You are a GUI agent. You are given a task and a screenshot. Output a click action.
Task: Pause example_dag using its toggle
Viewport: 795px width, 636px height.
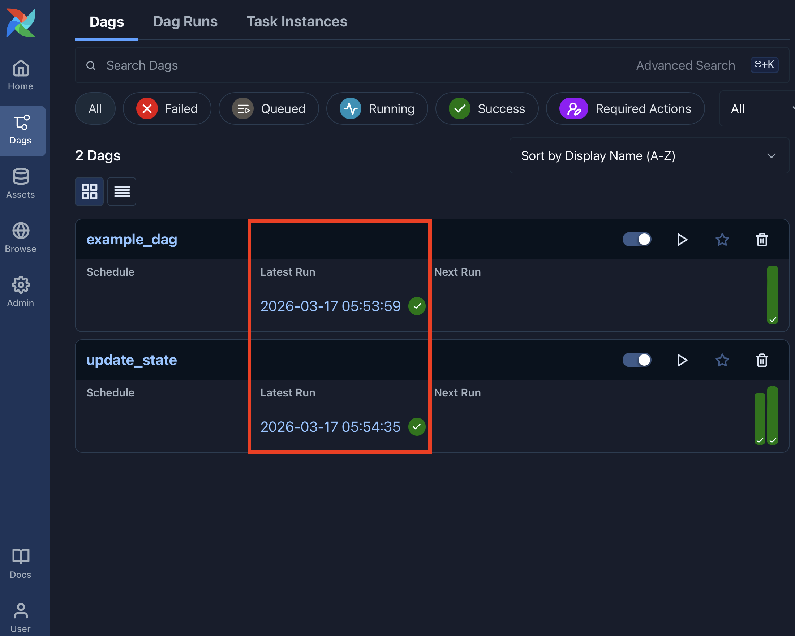[x=637, y=239]
